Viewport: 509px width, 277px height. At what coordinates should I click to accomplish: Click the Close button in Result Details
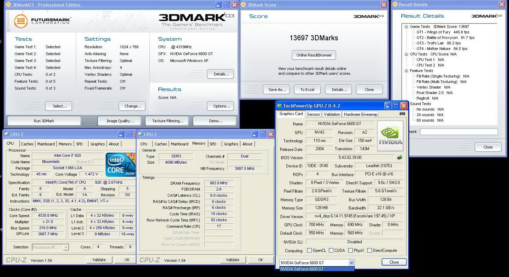tap(488, 147)
